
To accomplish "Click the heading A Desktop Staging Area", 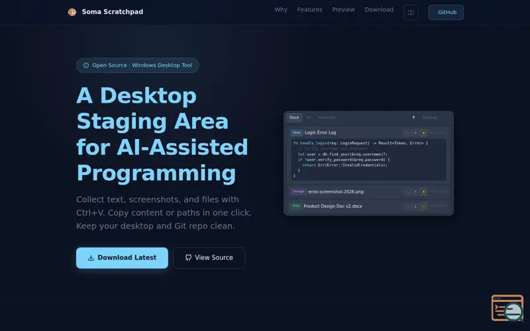I will pos(162,134).
